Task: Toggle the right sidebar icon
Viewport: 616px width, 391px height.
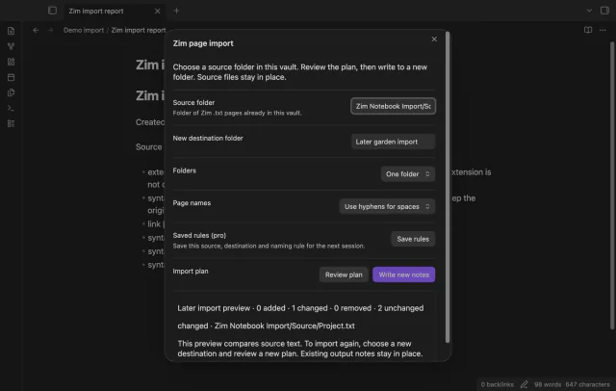Action: tap(604, 11)
